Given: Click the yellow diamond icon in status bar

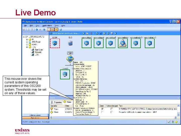Looking at the screenshot, I should tap(176, 122).
